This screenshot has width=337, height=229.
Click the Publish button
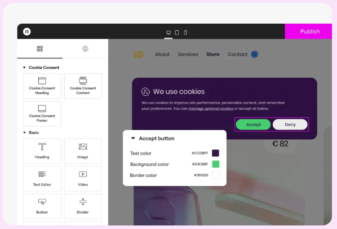tap(308, 31)
